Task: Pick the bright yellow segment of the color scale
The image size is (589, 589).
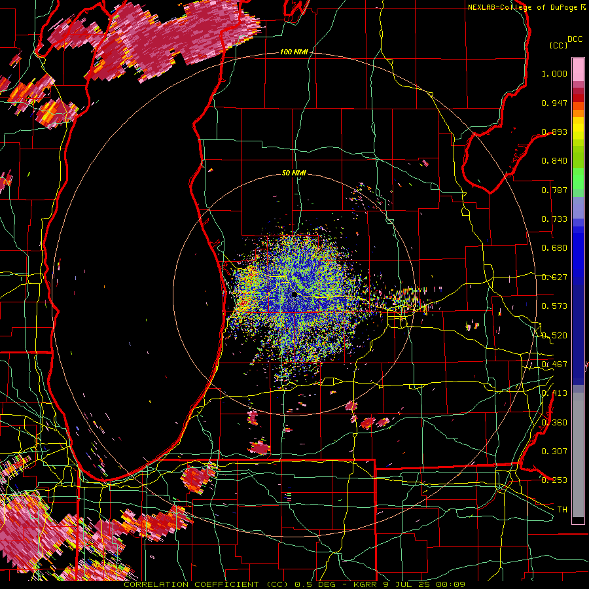Action: point(578,128)
